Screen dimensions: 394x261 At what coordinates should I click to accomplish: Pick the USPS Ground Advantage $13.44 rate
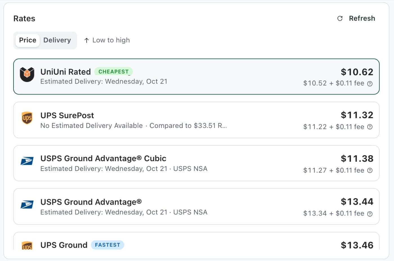pos(196,207)
